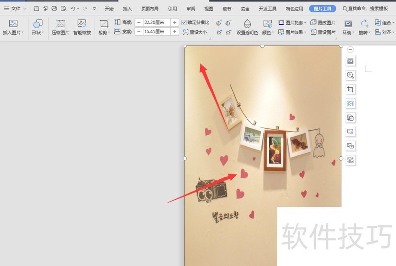Click the Undo arrow icon
The width and height of the screenshot is (396, 266).
[x=73, y=8]
